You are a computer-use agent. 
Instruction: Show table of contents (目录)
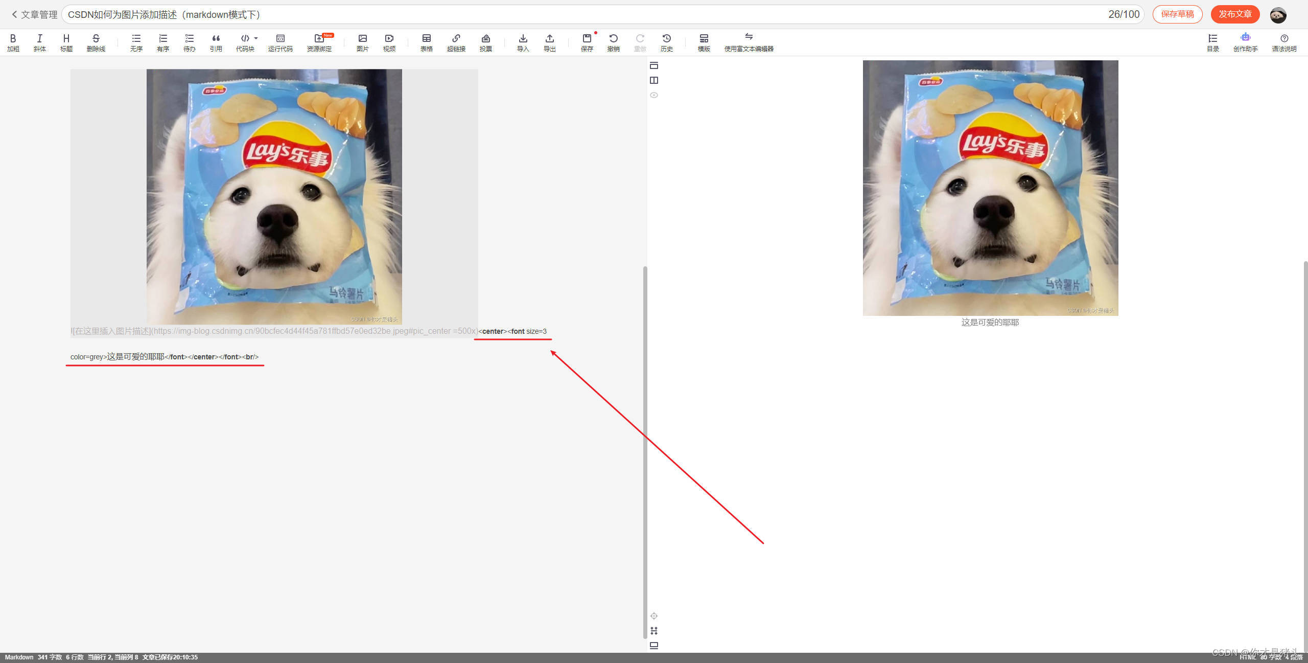(1213, 42)
